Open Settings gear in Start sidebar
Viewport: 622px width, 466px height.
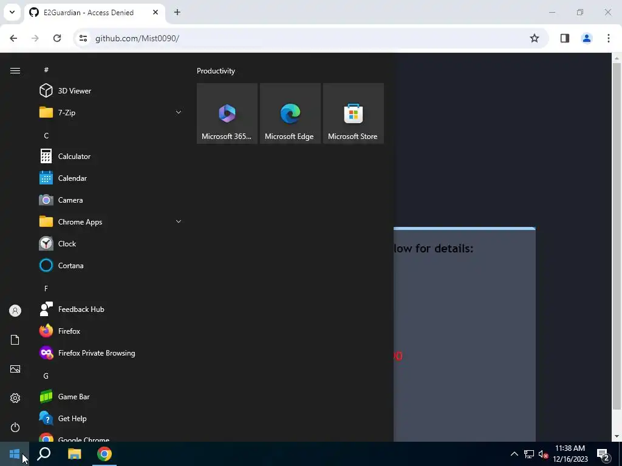point(15,398)
